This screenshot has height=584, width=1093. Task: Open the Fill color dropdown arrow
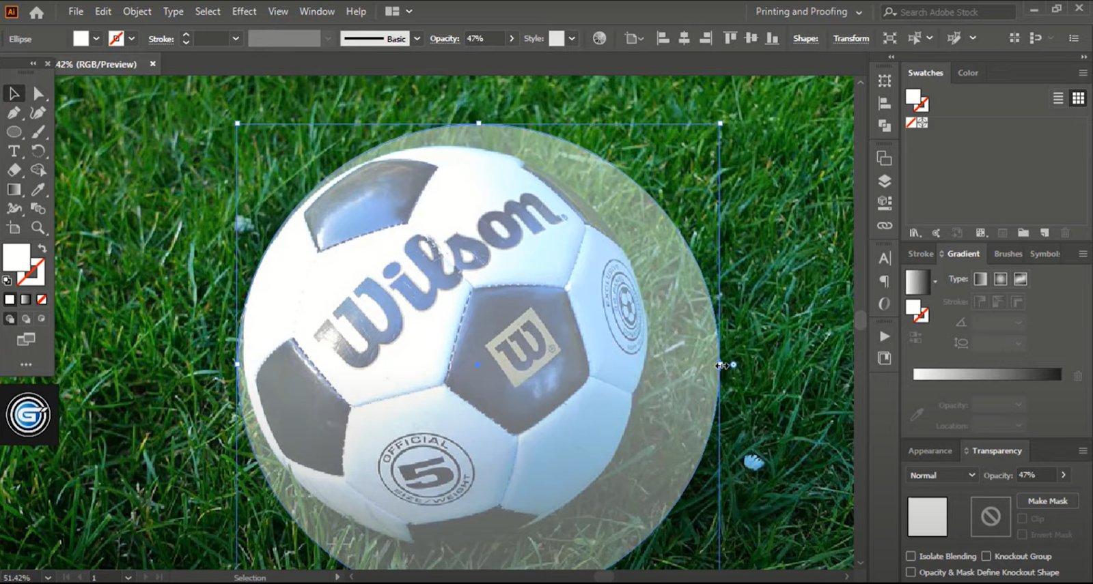96,39
